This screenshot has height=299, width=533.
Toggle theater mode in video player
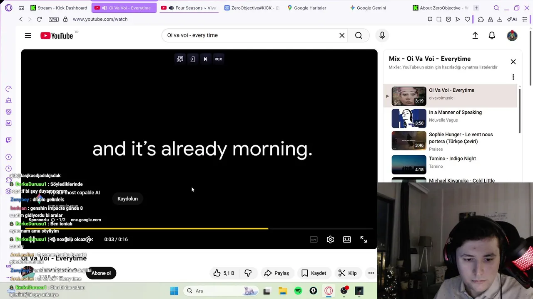[347, 240]
